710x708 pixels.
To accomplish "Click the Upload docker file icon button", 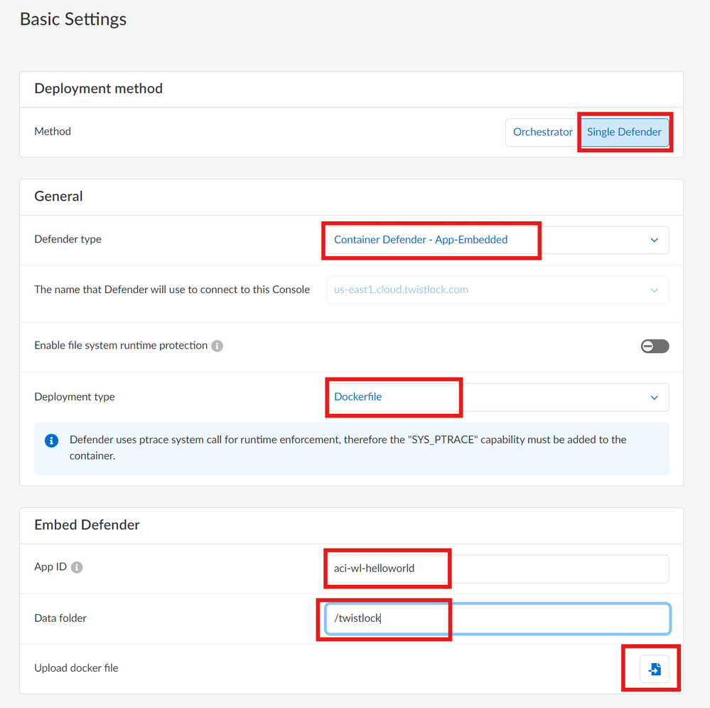I will pos(654,669).
